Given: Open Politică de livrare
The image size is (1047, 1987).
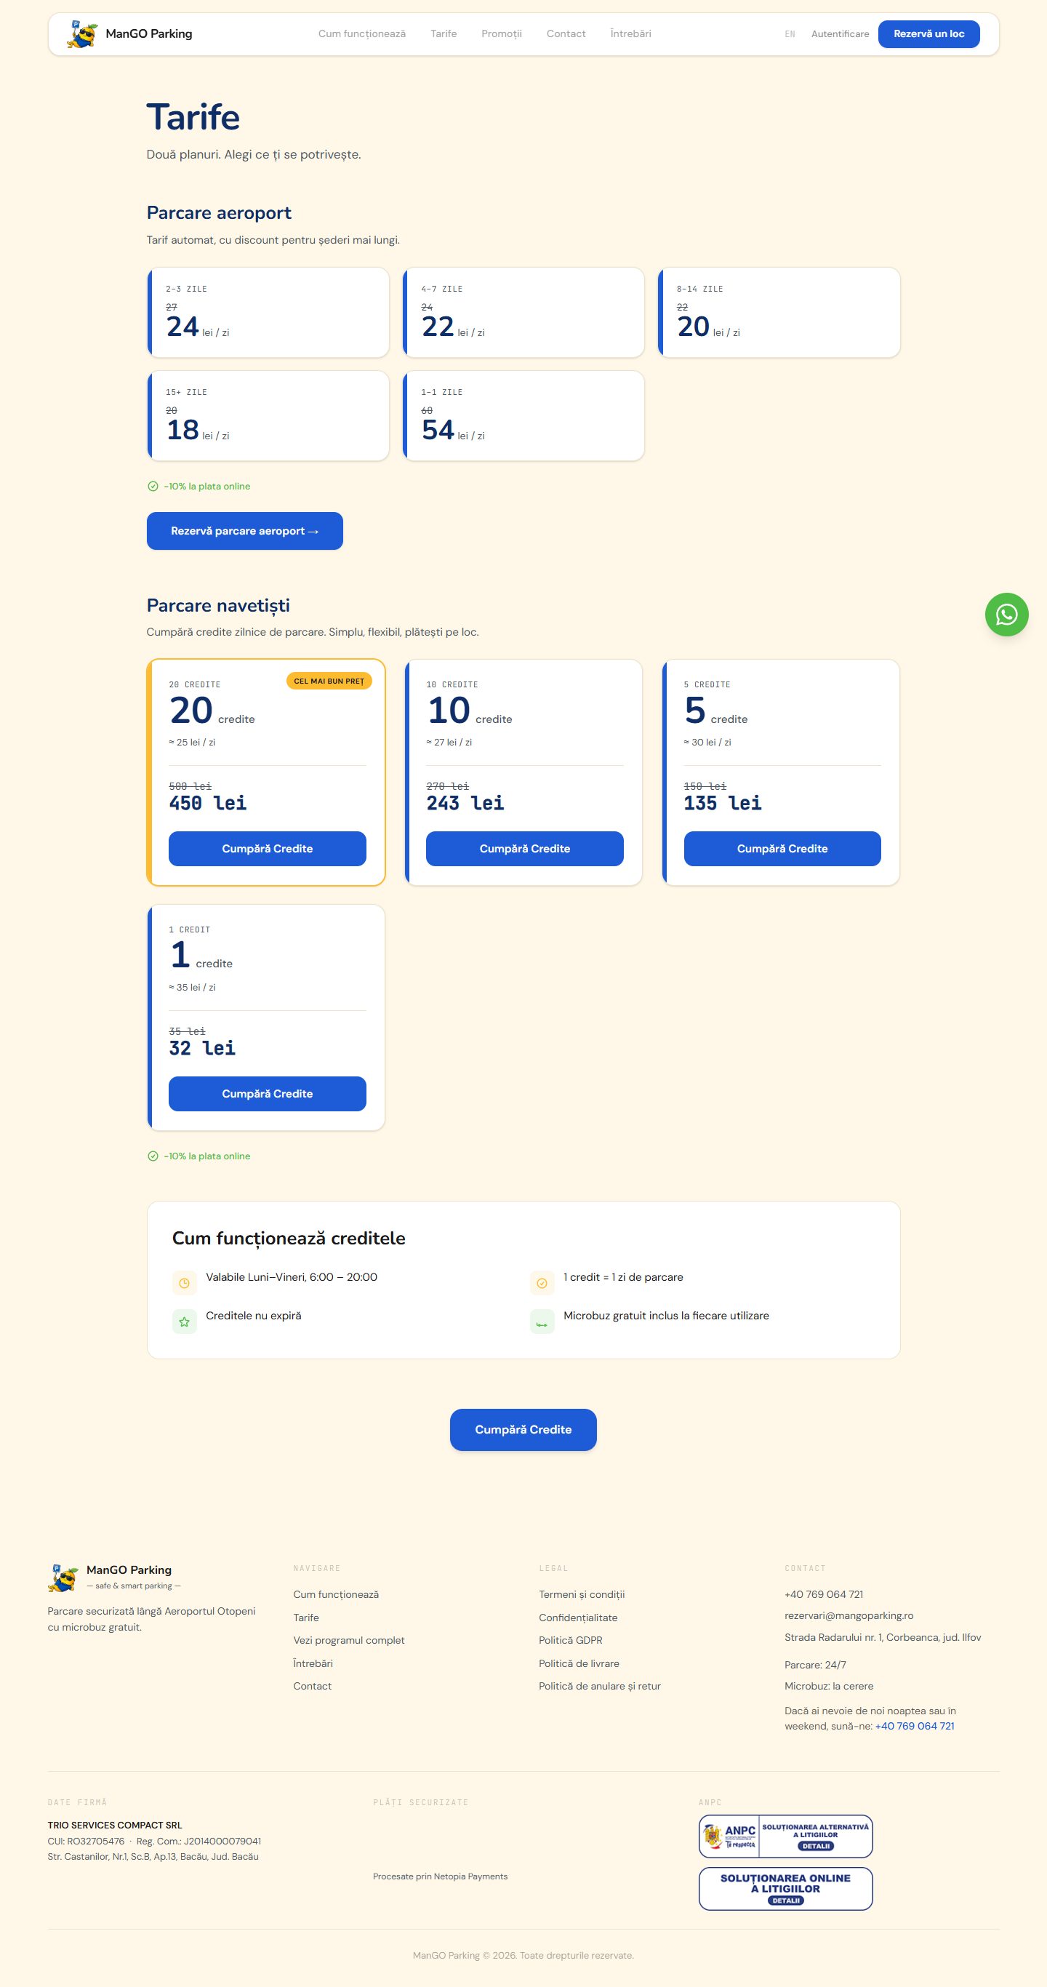Looking at the screenshot, I should 579,1663.
